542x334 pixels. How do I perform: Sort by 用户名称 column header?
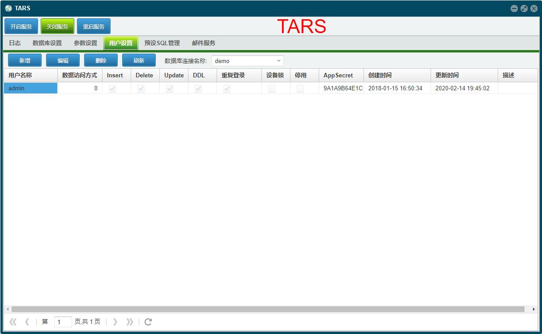30,75
